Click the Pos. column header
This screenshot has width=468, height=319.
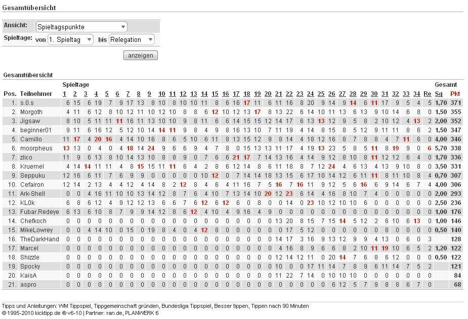(10, 94)
